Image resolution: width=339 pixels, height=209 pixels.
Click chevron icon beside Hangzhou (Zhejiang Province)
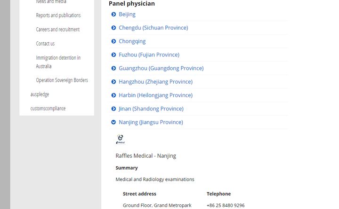pyautogui.click(x=113, y=82)
